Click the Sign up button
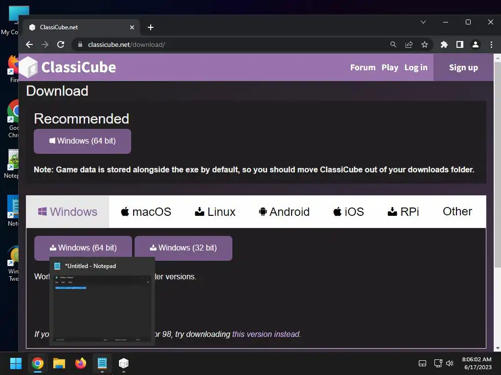Image resolution: width=501 pixels, height=375 pixels. pyautogui.click(x=463, y=67)
